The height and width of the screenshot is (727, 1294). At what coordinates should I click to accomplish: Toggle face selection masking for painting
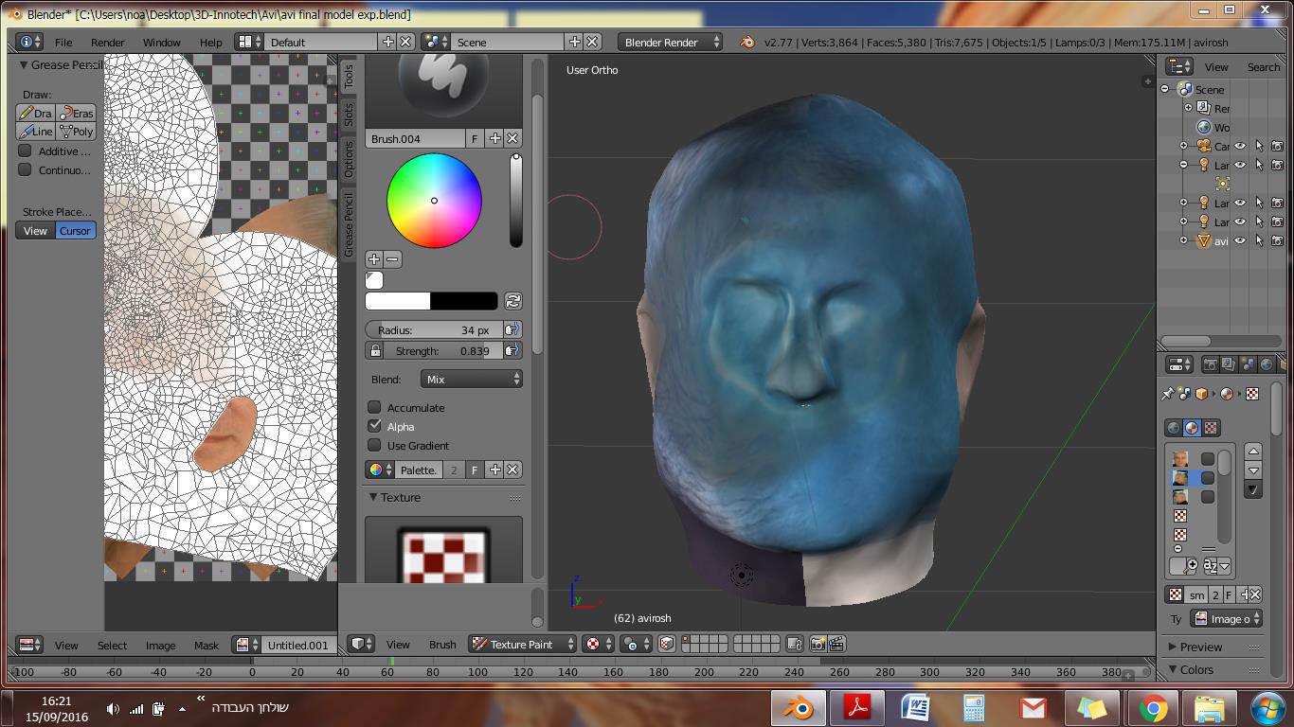(x=666, y=644)
